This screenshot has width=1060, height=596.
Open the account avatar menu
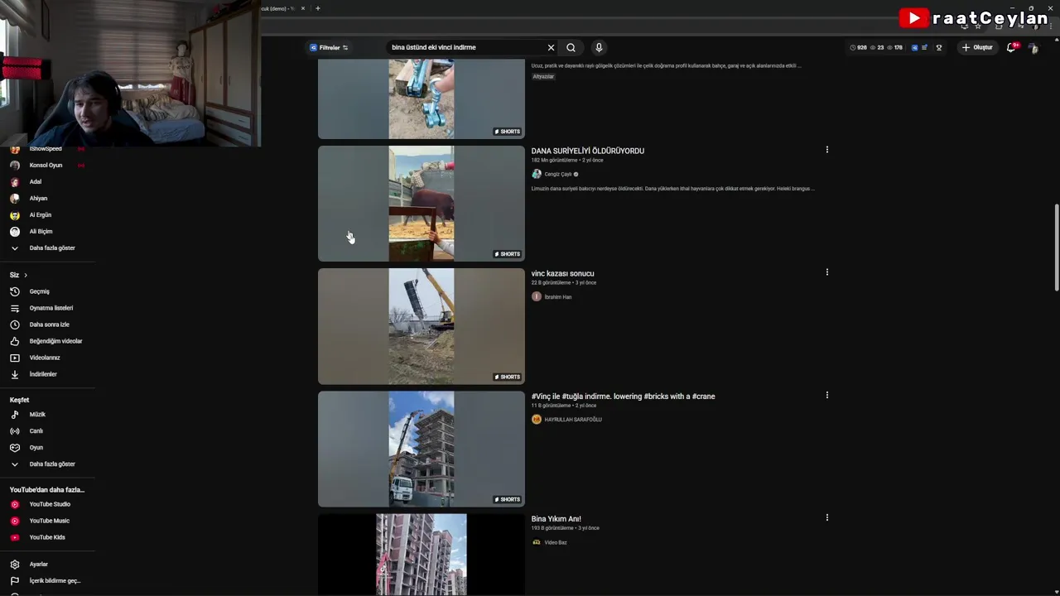[1033, 48]
